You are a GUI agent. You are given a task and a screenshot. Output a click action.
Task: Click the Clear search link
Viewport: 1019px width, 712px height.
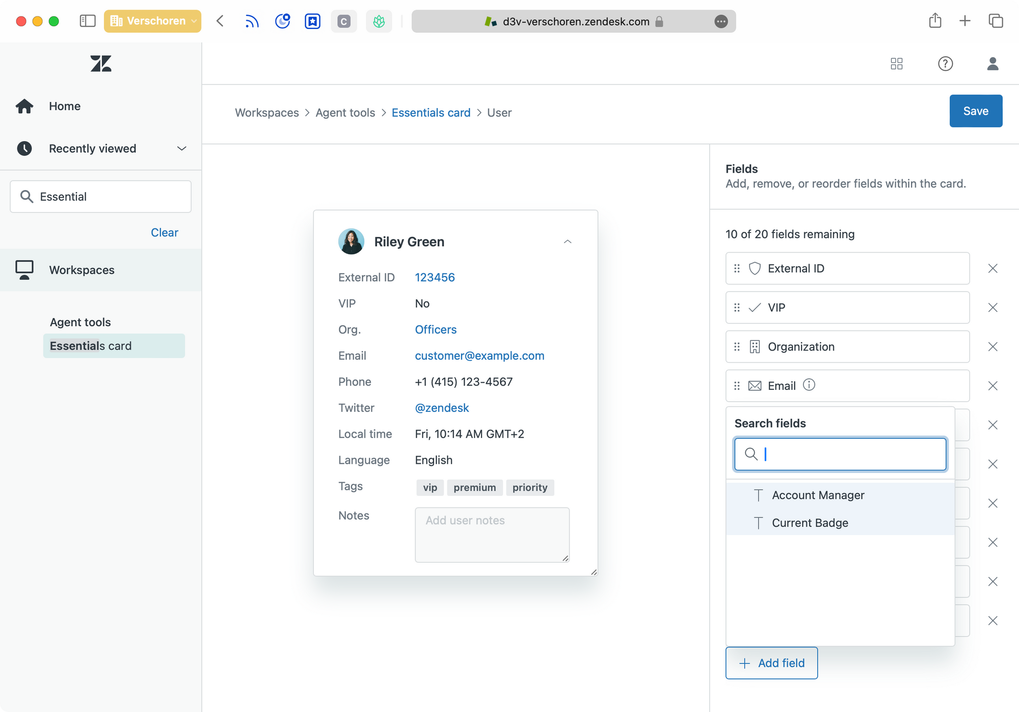(x=164, y=232)
